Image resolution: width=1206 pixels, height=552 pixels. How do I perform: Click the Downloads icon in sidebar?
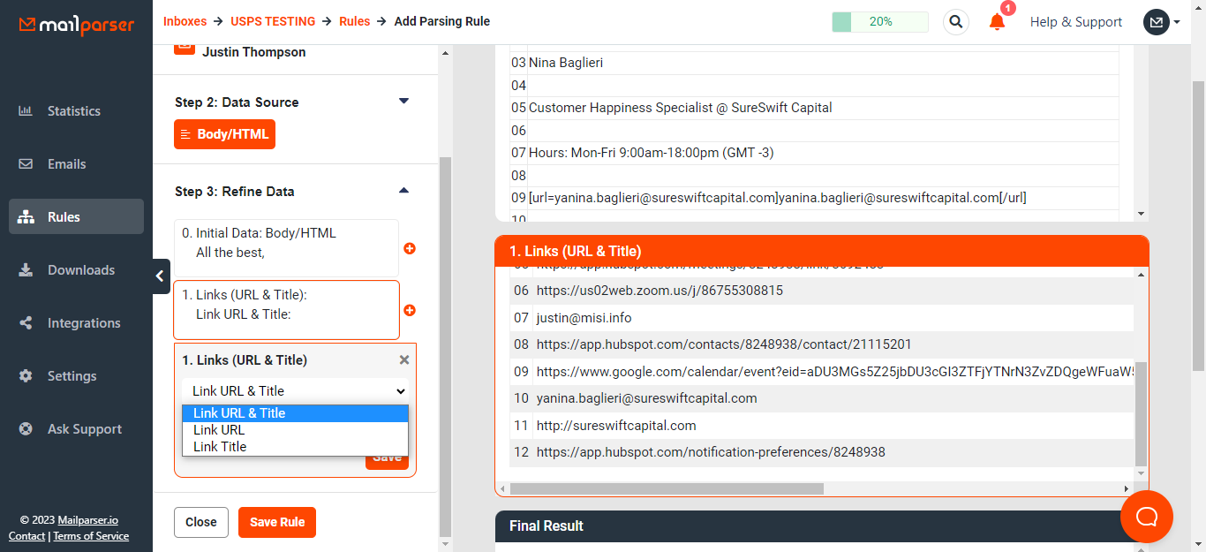coord(26,270)
